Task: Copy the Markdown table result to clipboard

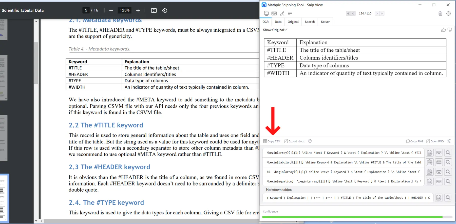Action: (x=439, y=198)
